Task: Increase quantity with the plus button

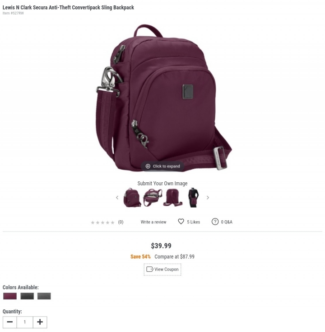Action: 40,322
